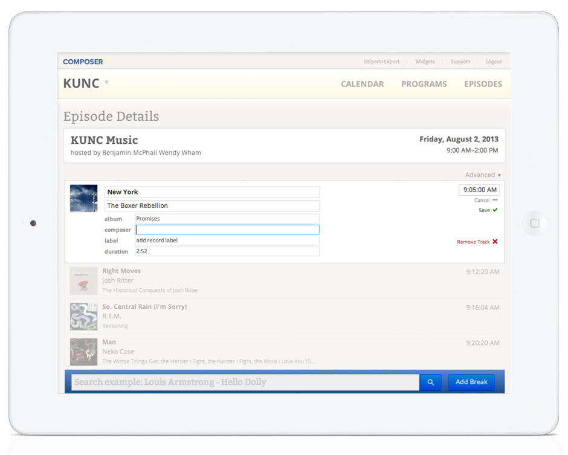Click the track search text box
The width and height of the screenshot is (568, 455).
pyautogui.click(x=245, y=382)
